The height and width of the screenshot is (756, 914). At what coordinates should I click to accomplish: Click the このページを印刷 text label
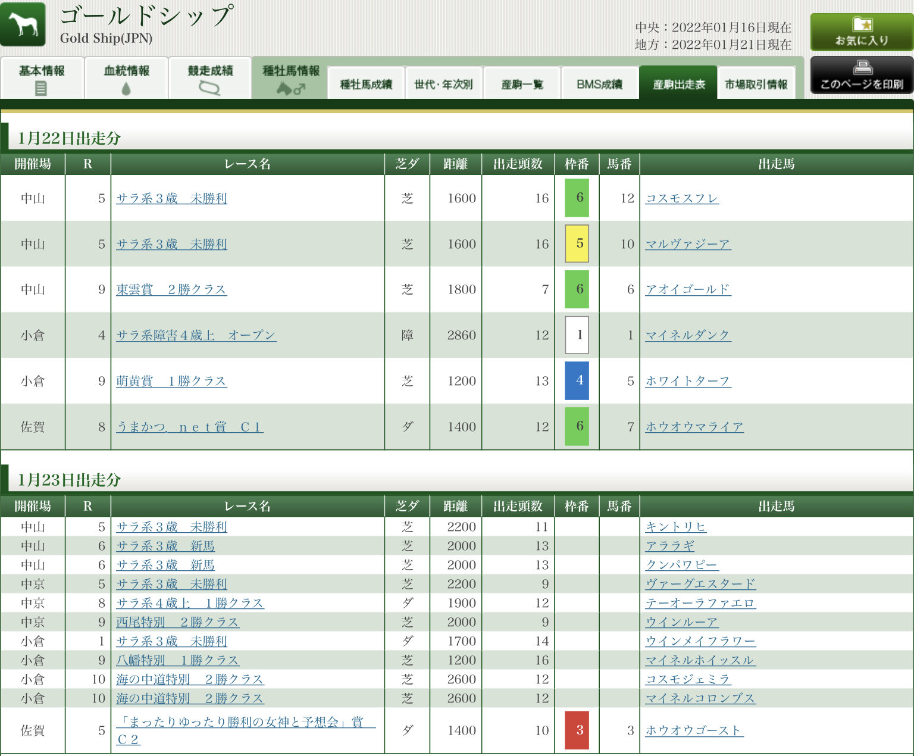pos(862,84)
